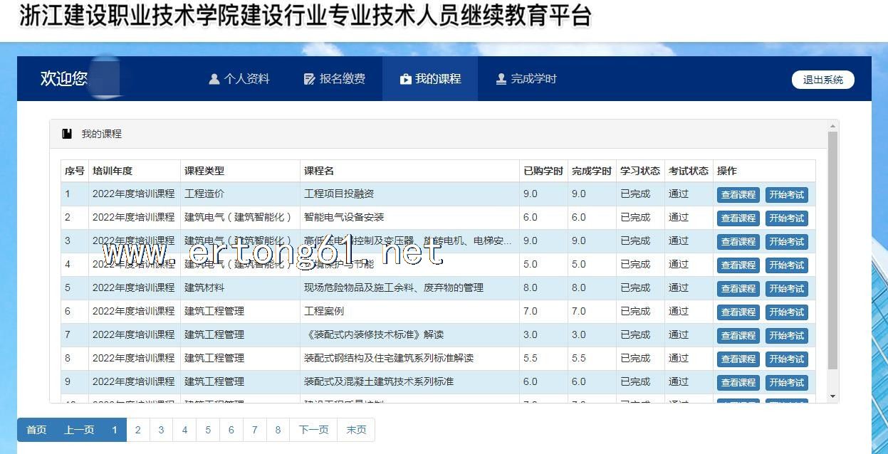Image resolution: width=888 pixels, height=454 pixels.
Task: Click the 完成学时 user icon
Action: point(501,79)
